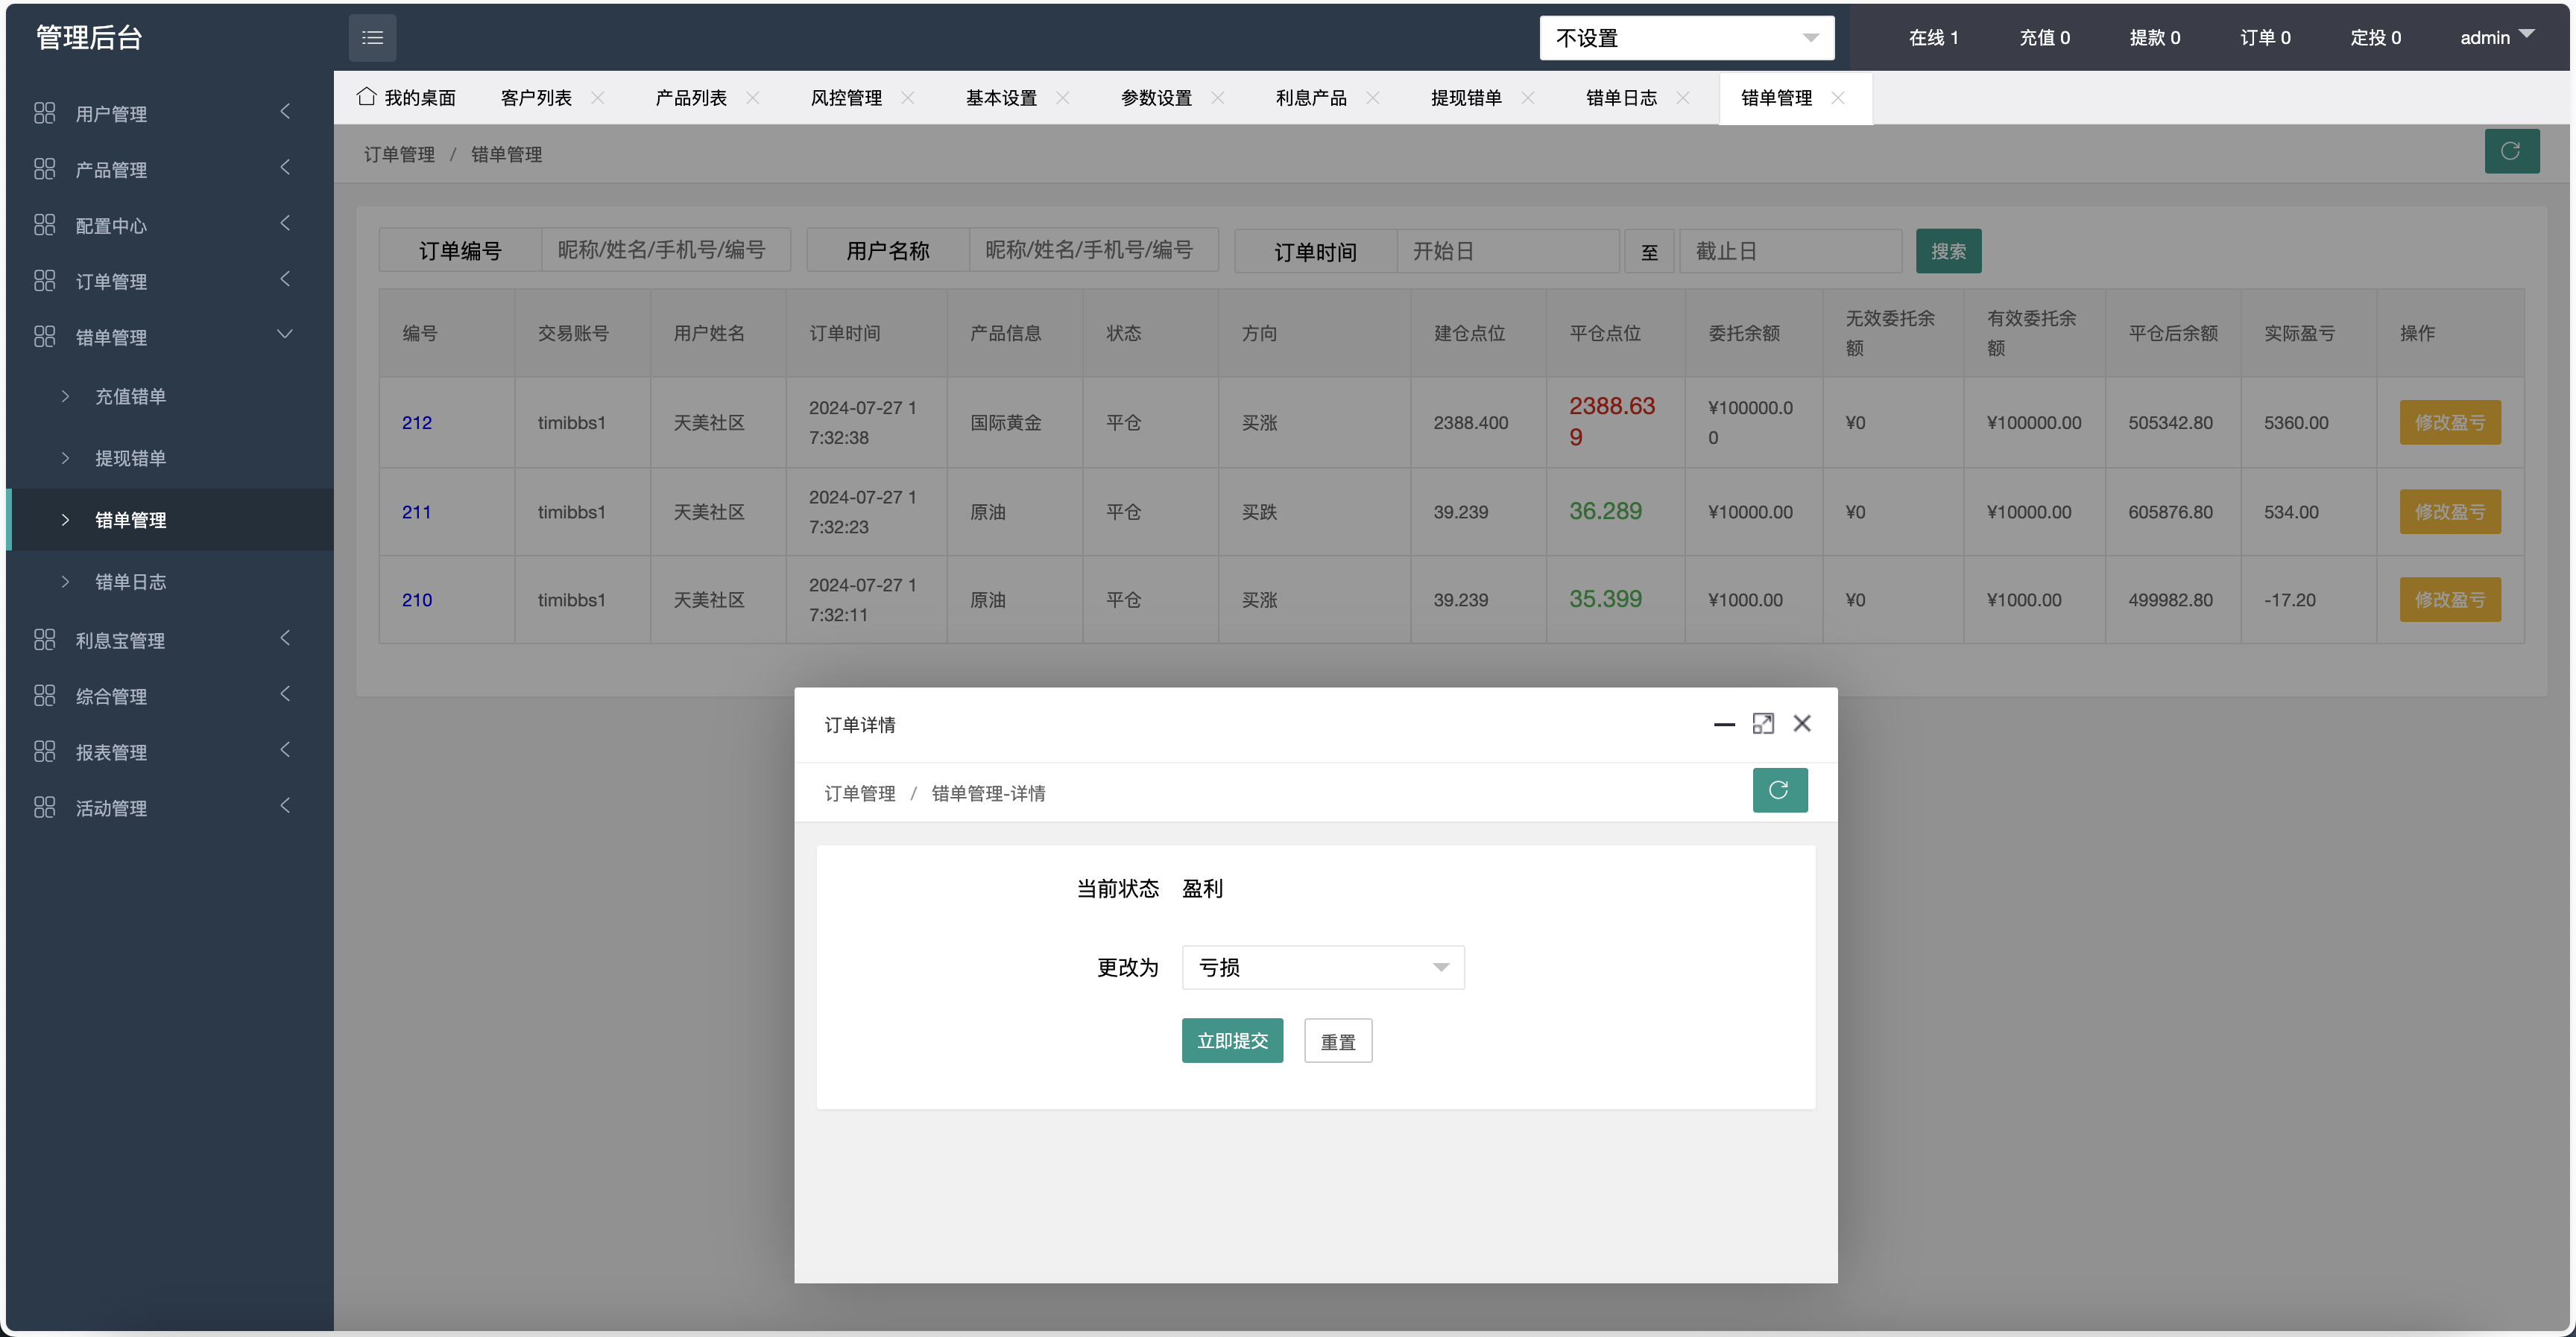Click the 报表管理 grid icon in sidebar
This screenshot has height=1337, width=2576.
[x=44, y=751]
